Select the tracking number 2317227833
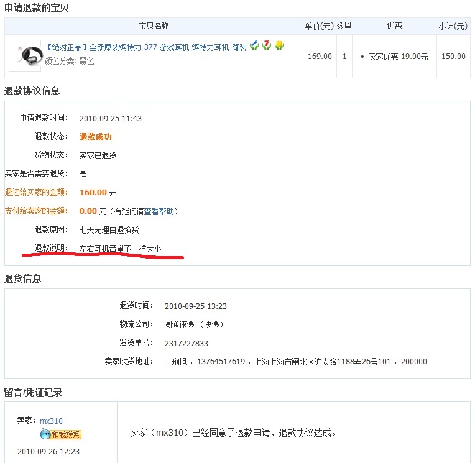The width and height of the screenshot is (475, 463). tap(187, 344)
